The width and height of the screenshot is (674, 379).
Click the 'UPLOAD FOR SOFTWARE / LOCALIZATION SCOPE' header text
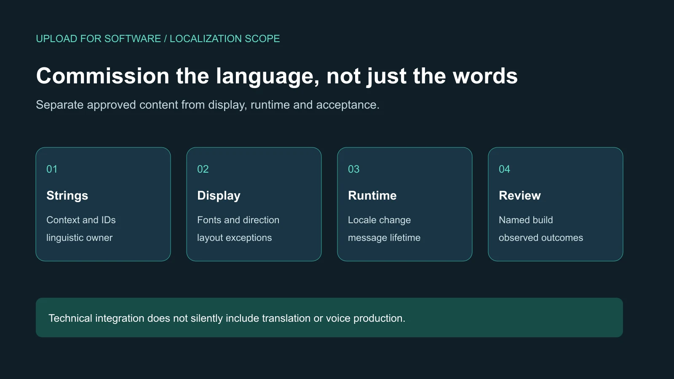[x=158, y=39]
